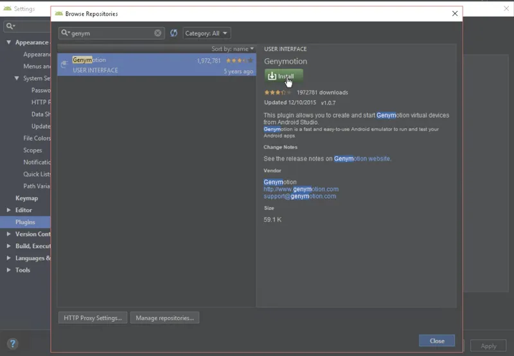
Task: Select Keymap in the Settings tree
Action: point(26,198)
